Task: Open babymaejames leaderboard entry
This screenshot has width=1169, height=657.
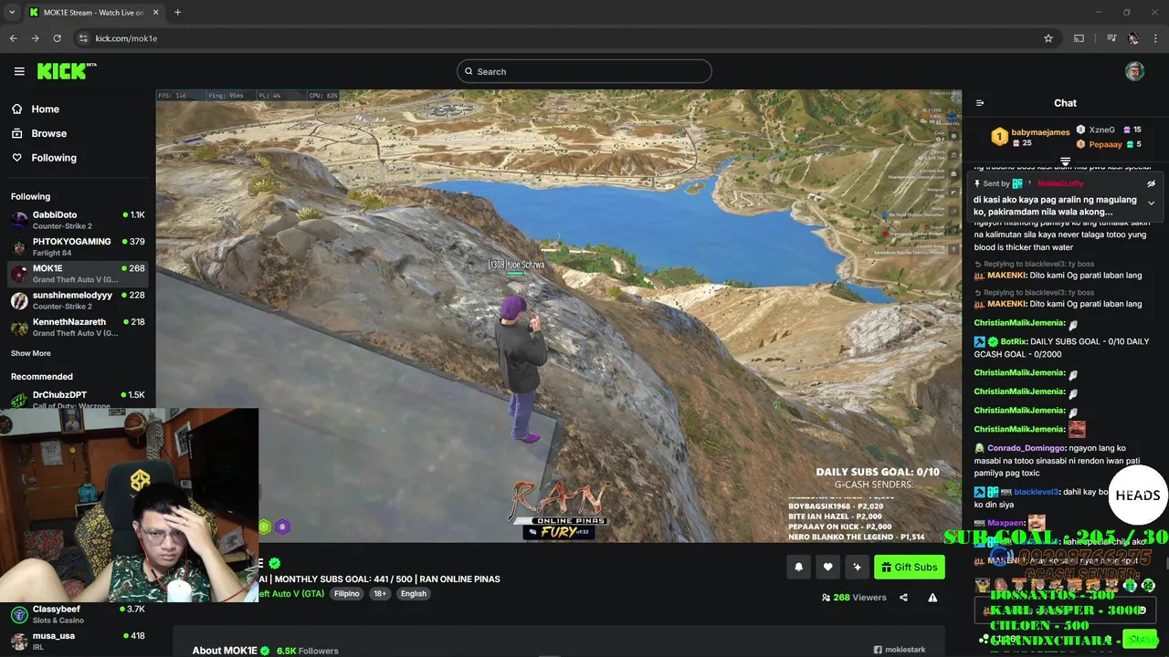Action: point(1031,137)
